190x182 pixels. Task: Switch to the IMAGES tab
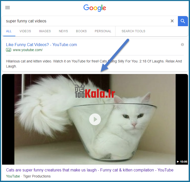pyautogui.click(x=45, y=31)
